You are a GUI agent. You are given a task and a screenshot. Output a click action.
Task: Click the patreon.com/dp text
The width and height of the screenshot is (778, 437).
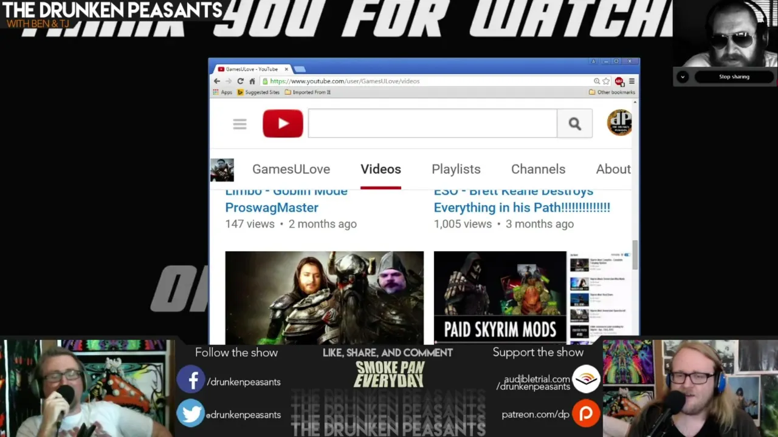click(535, 415)
